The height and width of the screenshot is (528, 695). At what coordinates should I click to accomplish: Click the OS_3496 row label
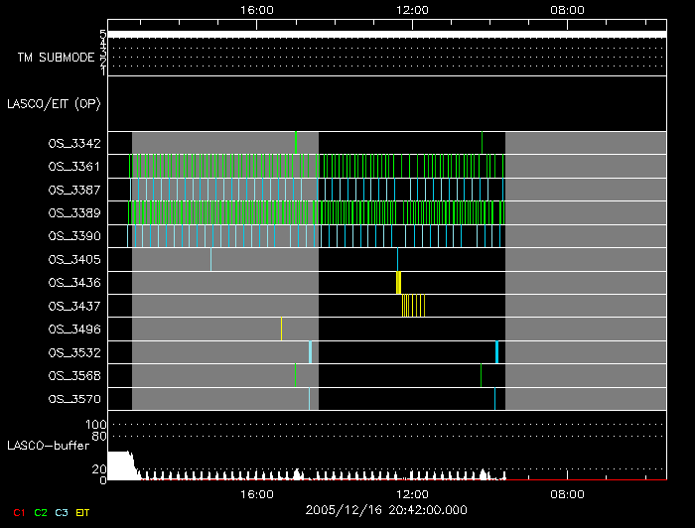tap(74, 330)
